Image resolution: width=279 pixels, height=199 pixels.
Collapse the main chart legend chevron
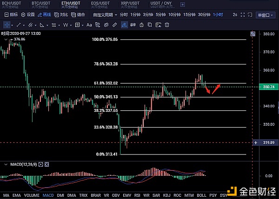6,39
